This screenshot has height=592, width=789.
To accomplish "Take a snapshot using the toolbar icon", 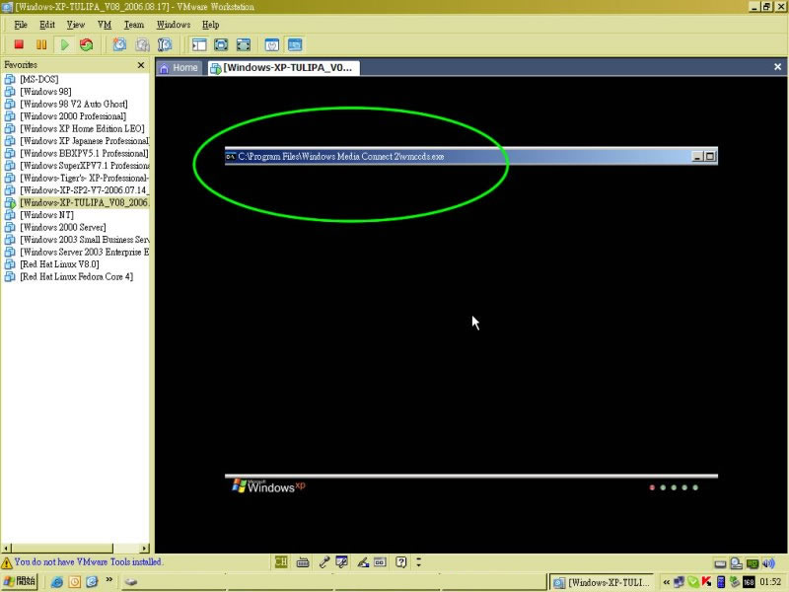I will click(119, 44).
